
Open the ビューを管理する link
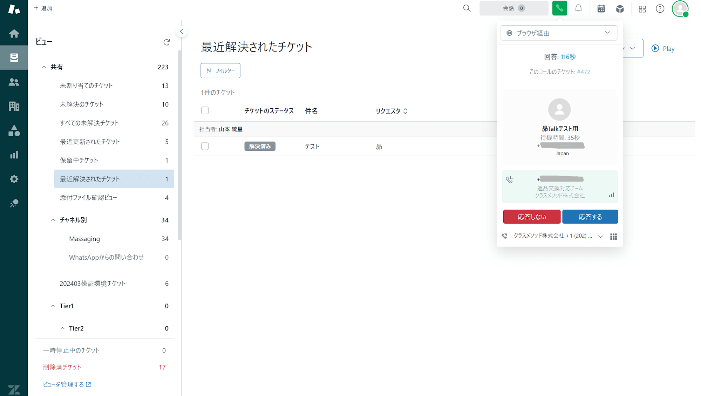tap(67, 385)
